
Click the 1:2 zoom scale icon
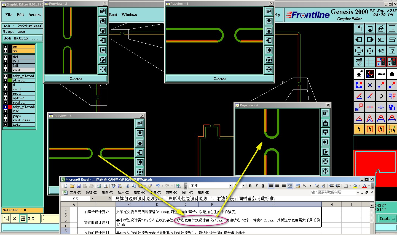(381, 51)
